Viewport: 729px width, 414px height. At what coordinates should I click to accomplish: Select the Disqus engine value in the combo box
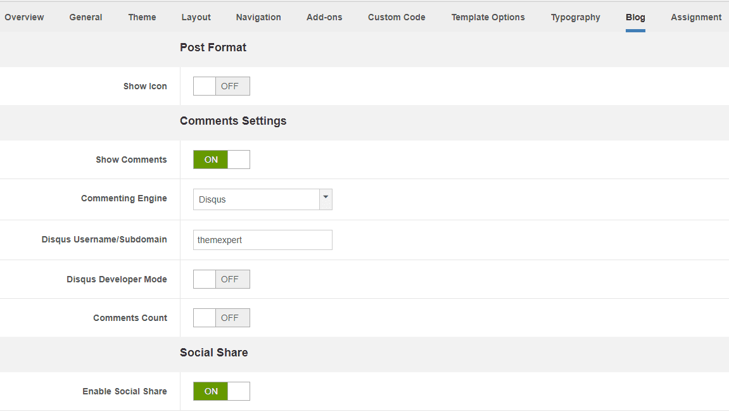coord(253,199)
